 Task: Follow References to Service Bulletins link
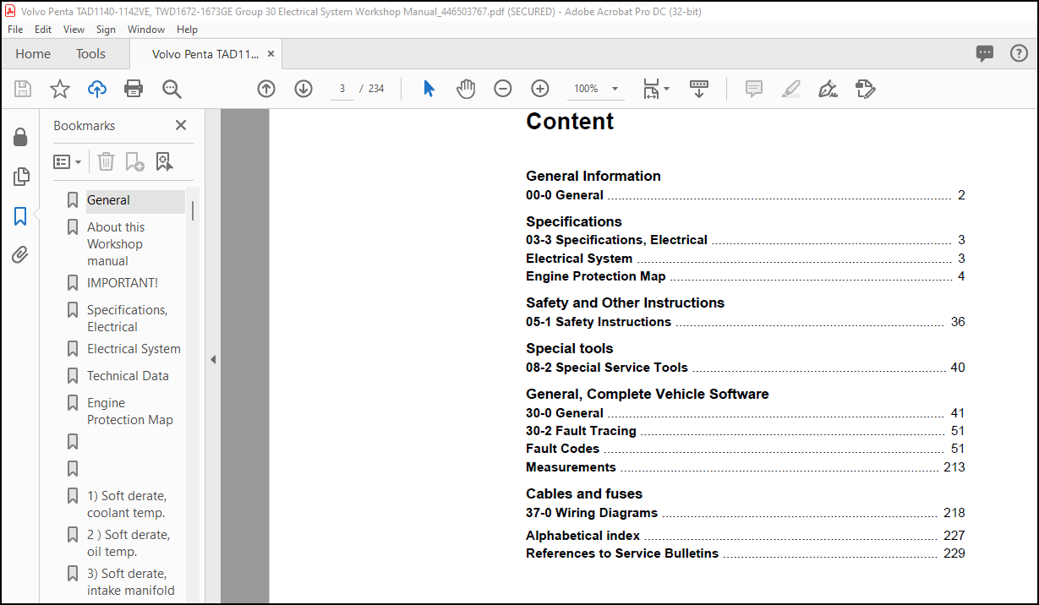[745, 554]
